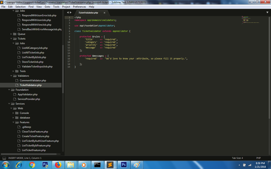Screen dimensions: 271x169
Task: Open CloseTicketFeature.php file
Action: (x=35, y=132)
